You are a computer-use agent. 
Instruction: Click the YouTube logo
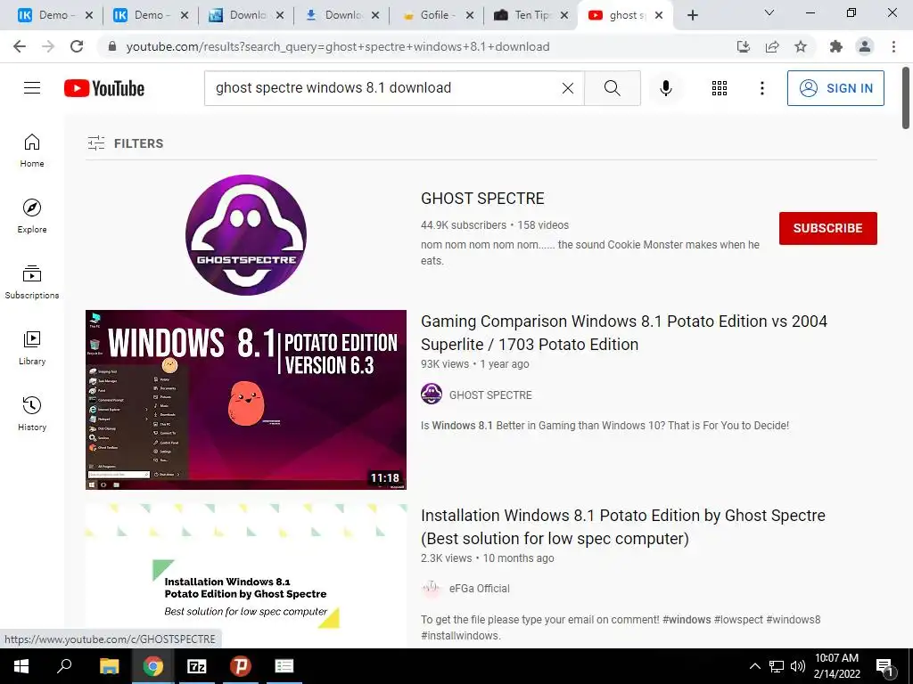[x=104, y=88]
